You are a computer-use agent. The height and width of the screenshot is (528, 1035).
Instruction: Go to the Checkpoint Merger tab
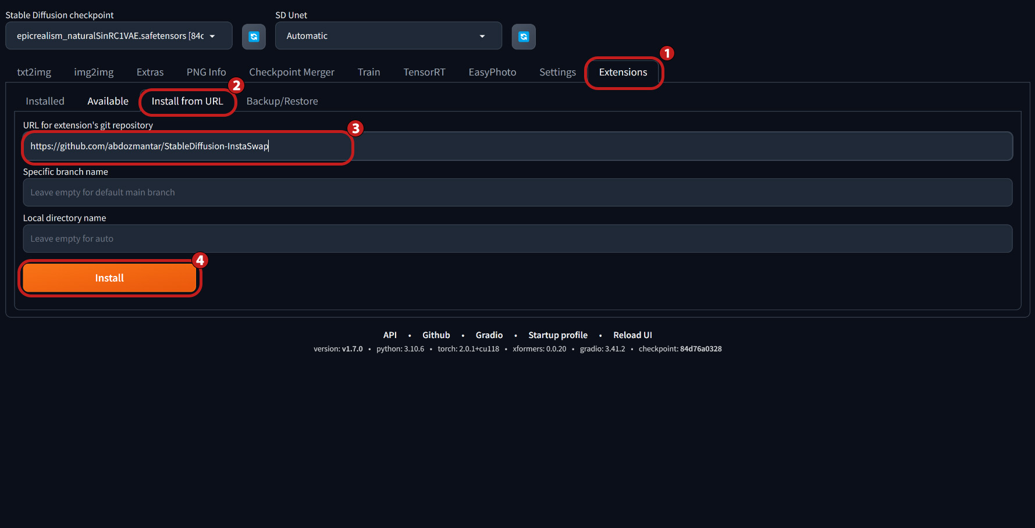pos(292,72)
